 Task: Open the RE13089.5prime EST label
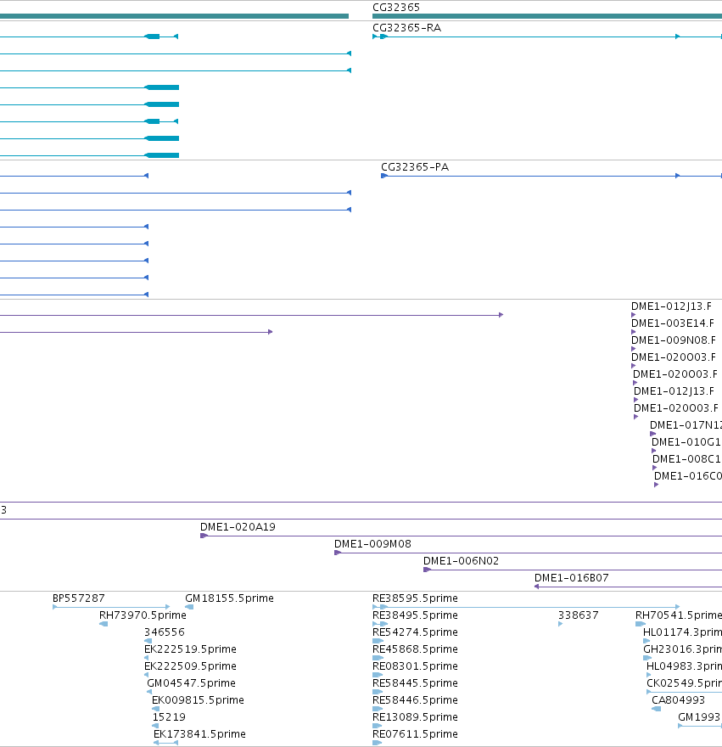coord(415,717)
